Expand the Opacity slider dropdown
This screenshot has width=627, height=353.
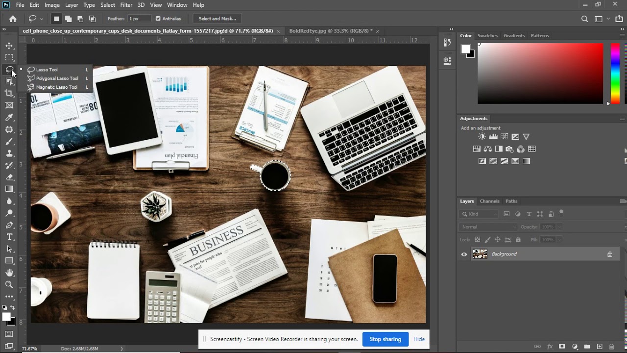tap(559, 227)
